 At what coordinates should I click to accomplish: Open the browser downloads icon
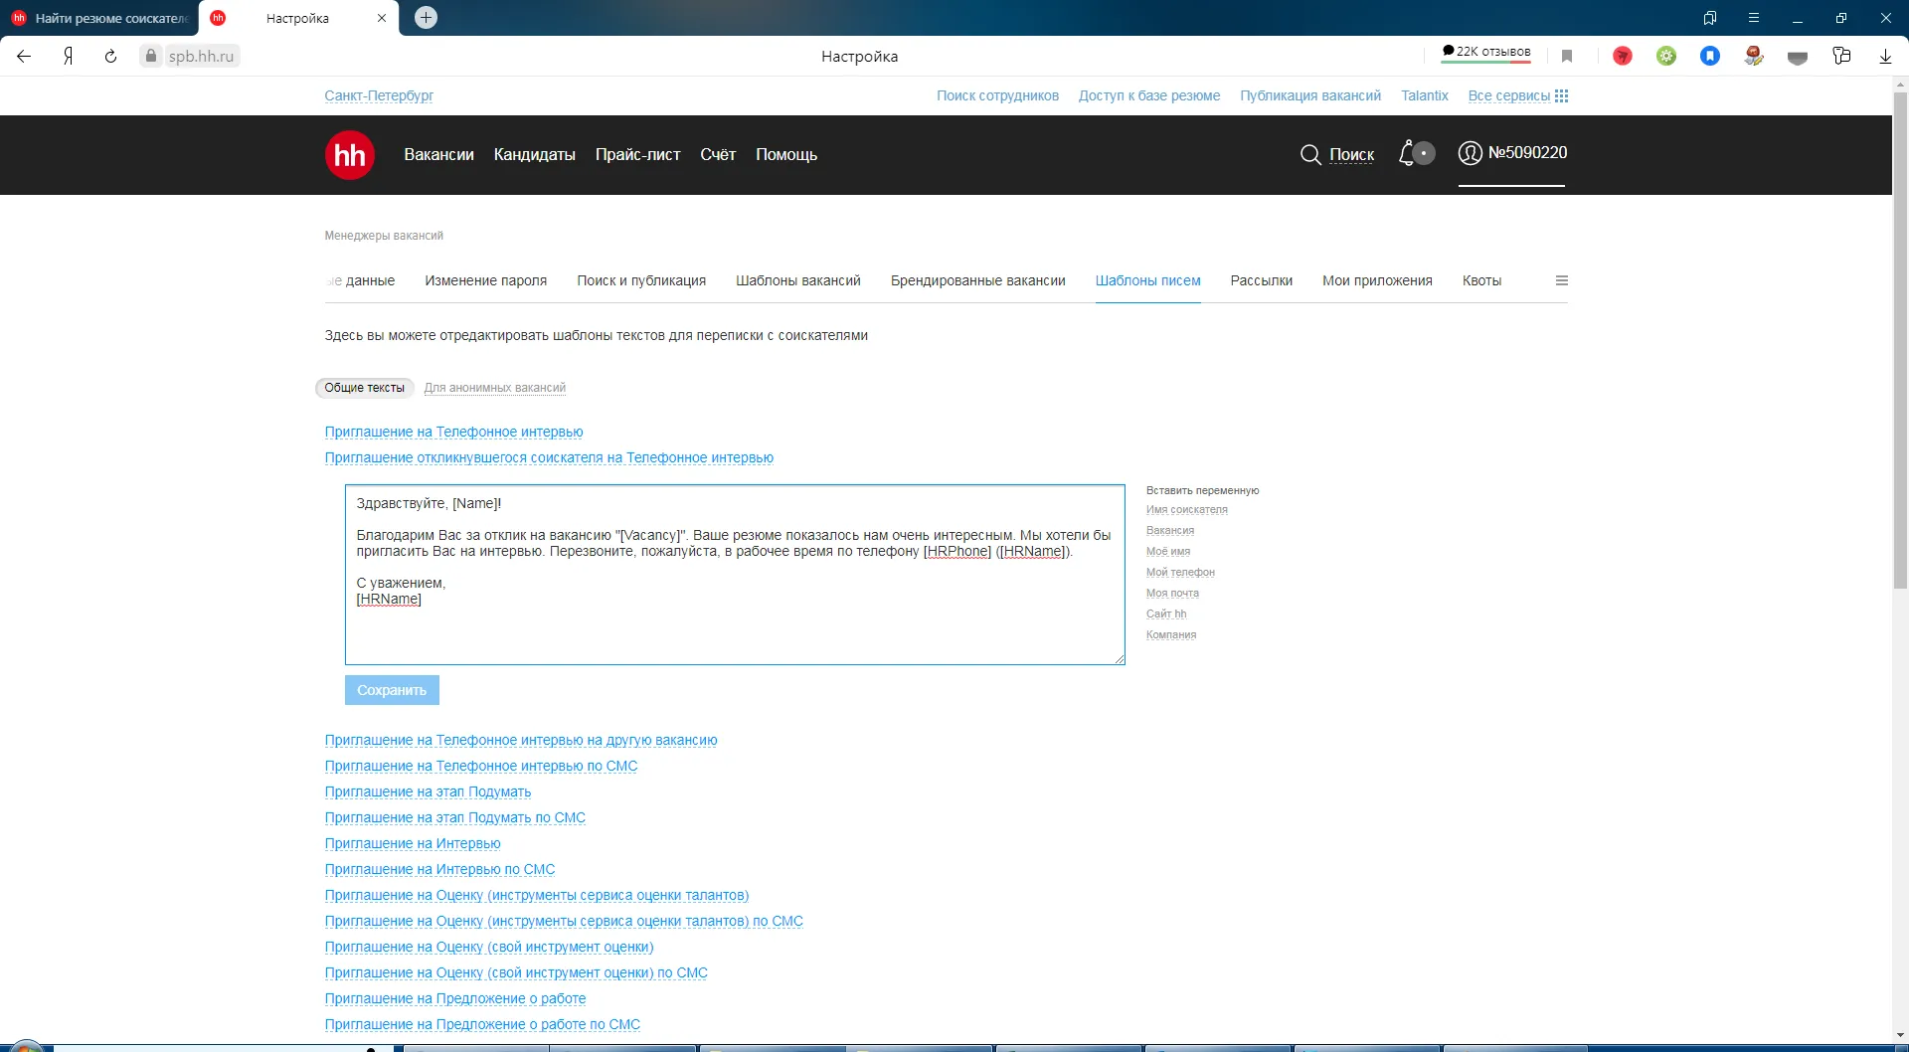1885,57
